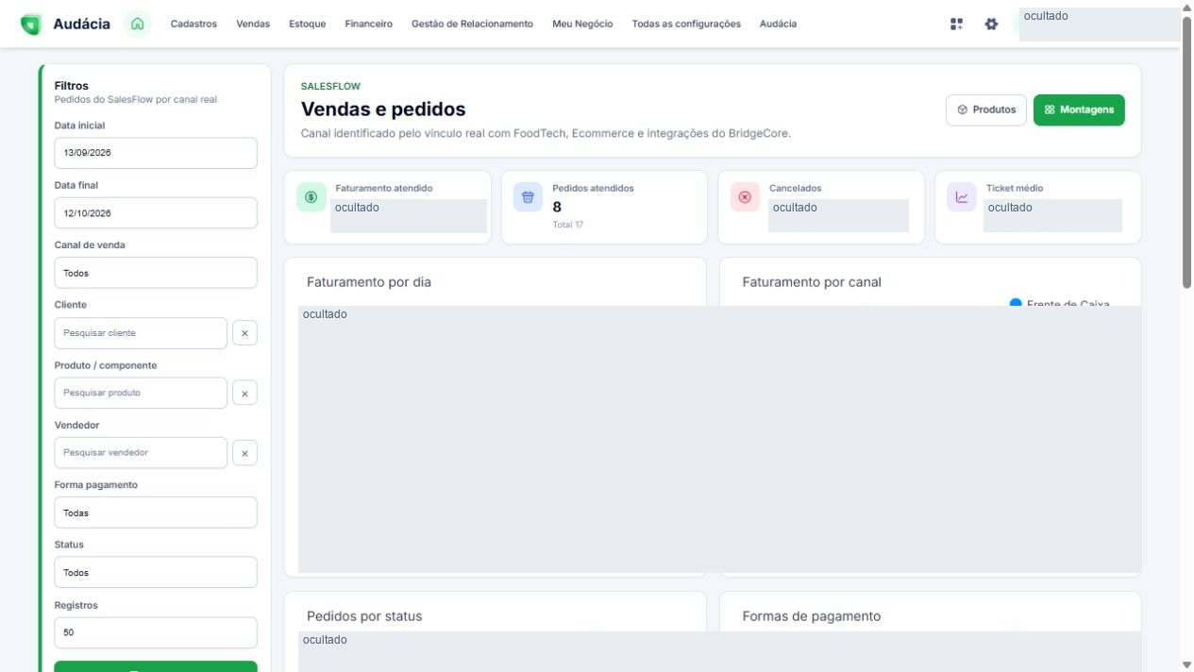Open the Gestão de Relacionamento menu
Viewport: 1194px width, 672px height.
point(472,24)
